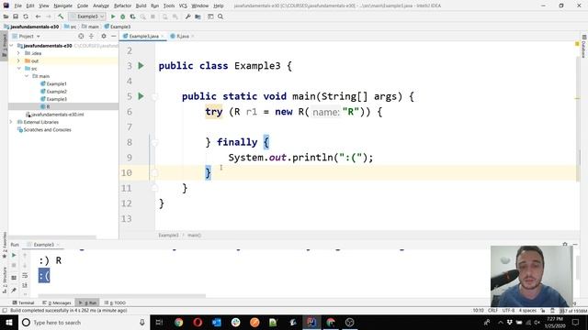The width and height of the screenshot is (588, 330).
Task: Open the TODO tool window tab
Action: coord(115,302)
